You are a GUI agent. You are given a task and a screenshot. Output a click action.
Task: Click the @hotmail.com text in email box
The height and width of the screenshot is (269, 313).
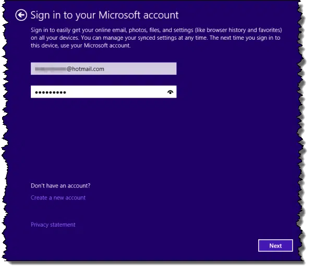pos(86,69)
